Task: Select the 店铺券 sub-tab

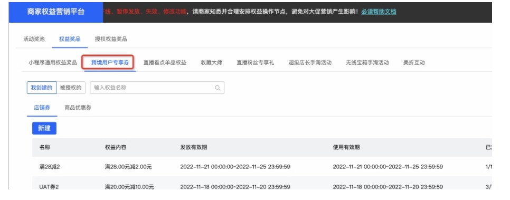Action: [x=42, y=108]
